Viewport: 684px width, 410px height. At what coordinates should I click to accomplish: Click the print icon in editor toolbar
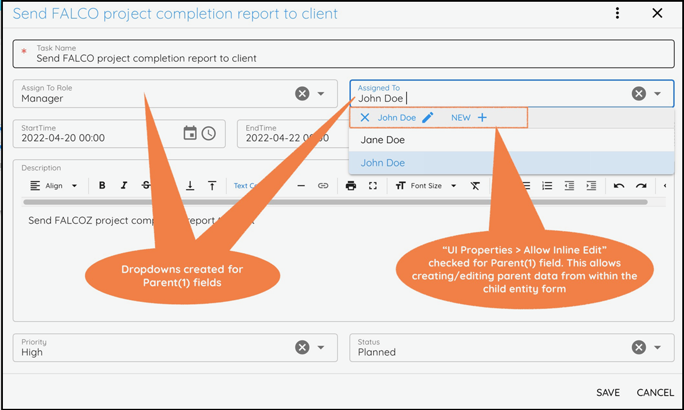coord(350,186)
